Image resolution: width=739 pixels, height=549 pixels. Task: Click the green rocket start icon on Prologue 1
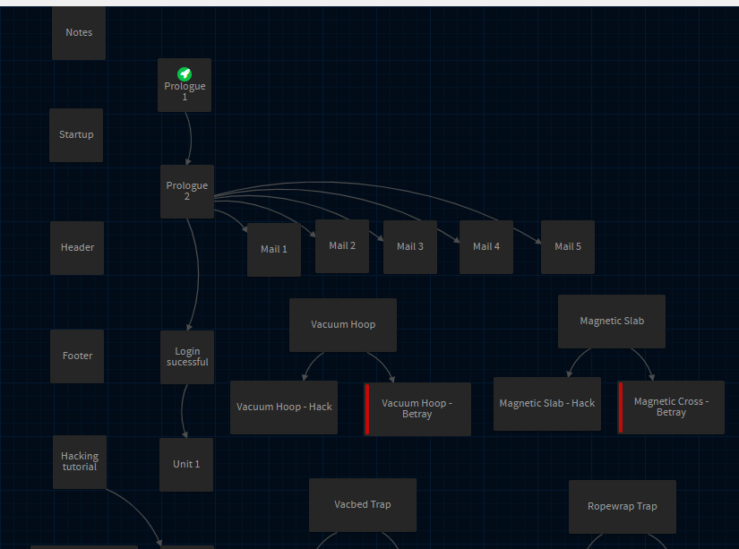pos(185,74)
